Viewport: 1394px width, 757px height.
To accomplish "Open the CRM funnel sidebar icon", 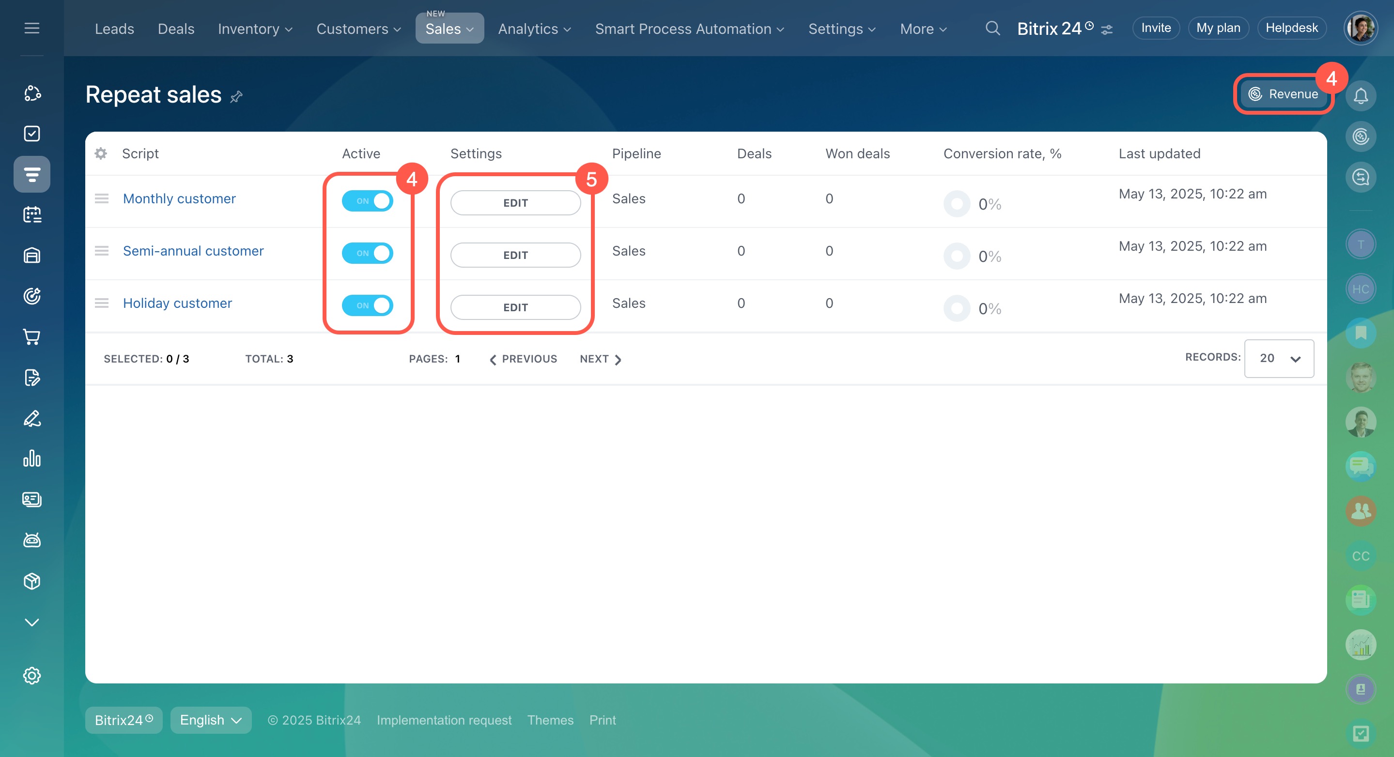I will (32, 174).
